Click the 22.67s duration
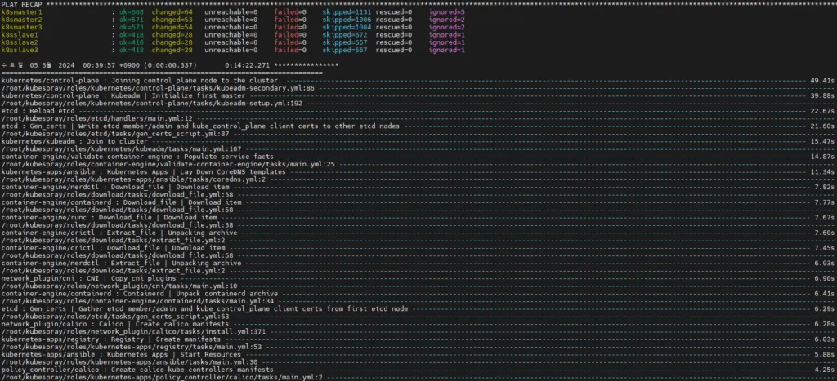The height and width of the screenshot is (381, 837). [x=823, y=111]
